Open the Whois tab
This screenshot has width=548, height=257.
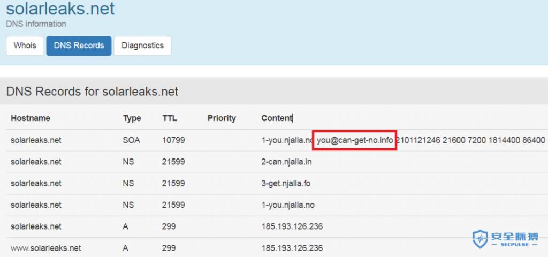[25, 46]
